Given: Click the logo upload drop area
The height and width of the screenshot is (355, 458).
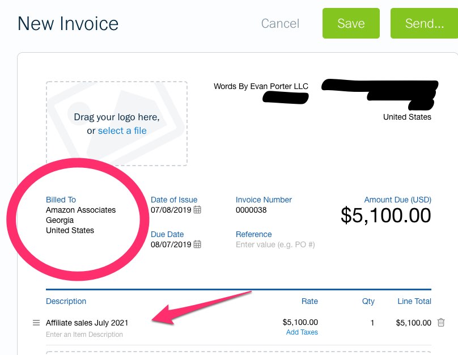Looking at the screenshot, I should tap(117, 124).
